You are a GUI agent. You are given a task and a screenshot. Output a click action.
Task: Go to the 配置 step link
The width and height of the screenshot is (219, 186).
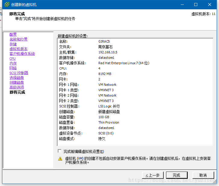[x=13, y=34]
